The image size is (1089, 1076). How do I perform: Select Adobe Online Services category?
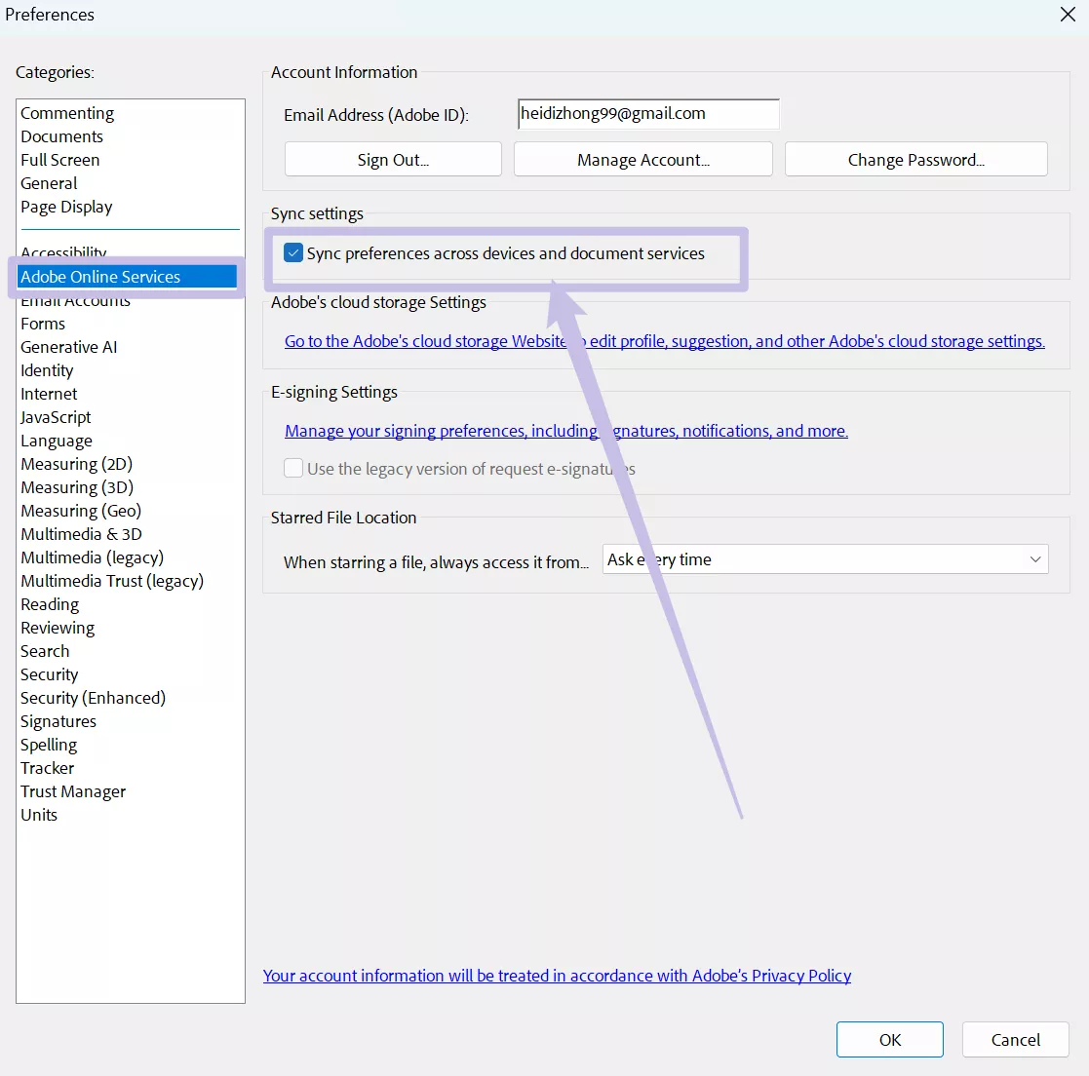[x=100, y=277]
